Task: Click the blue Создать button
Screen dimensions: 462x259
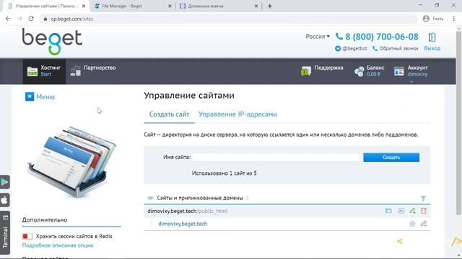Action: pos(391,158)
